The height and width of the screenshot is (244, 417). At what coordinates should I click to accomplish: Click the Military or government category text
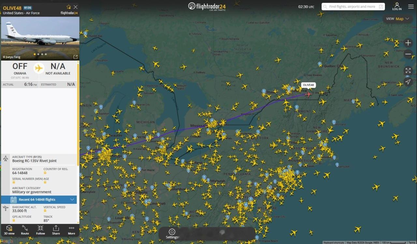coord(32,192)
